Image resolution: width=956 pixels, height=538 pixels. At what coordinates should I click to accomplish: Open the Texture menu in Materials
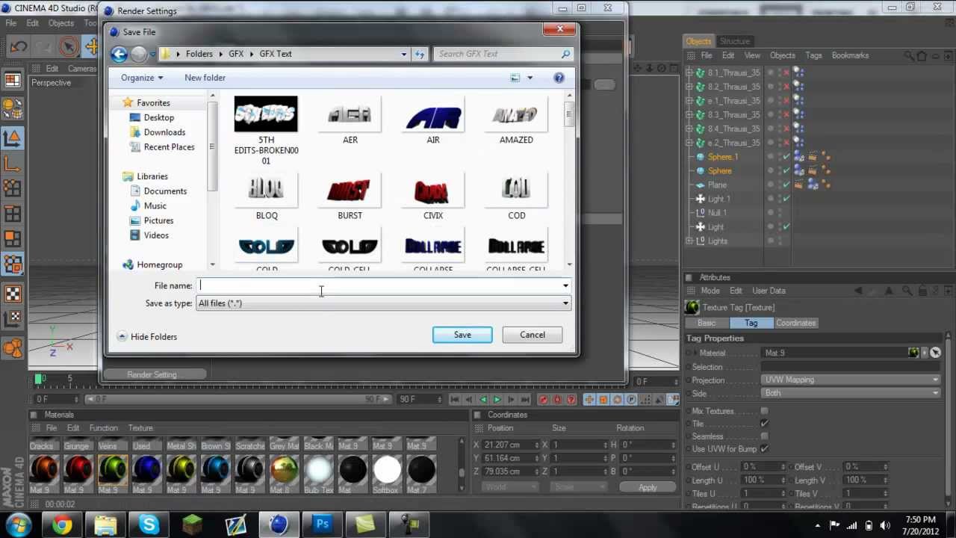(140, 428)
